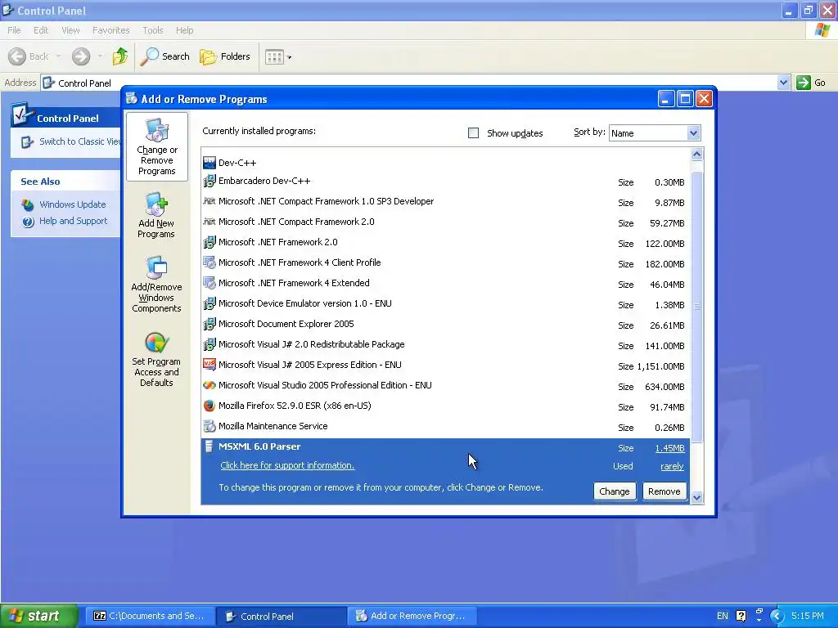Click Visual J# 2005 Express Edition icon
Screen dimensions: 838x628
coord(209,365)
